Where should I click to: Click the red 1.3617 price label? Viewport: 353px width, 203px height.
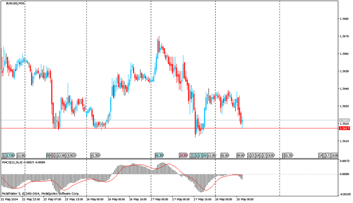[344, 128]
